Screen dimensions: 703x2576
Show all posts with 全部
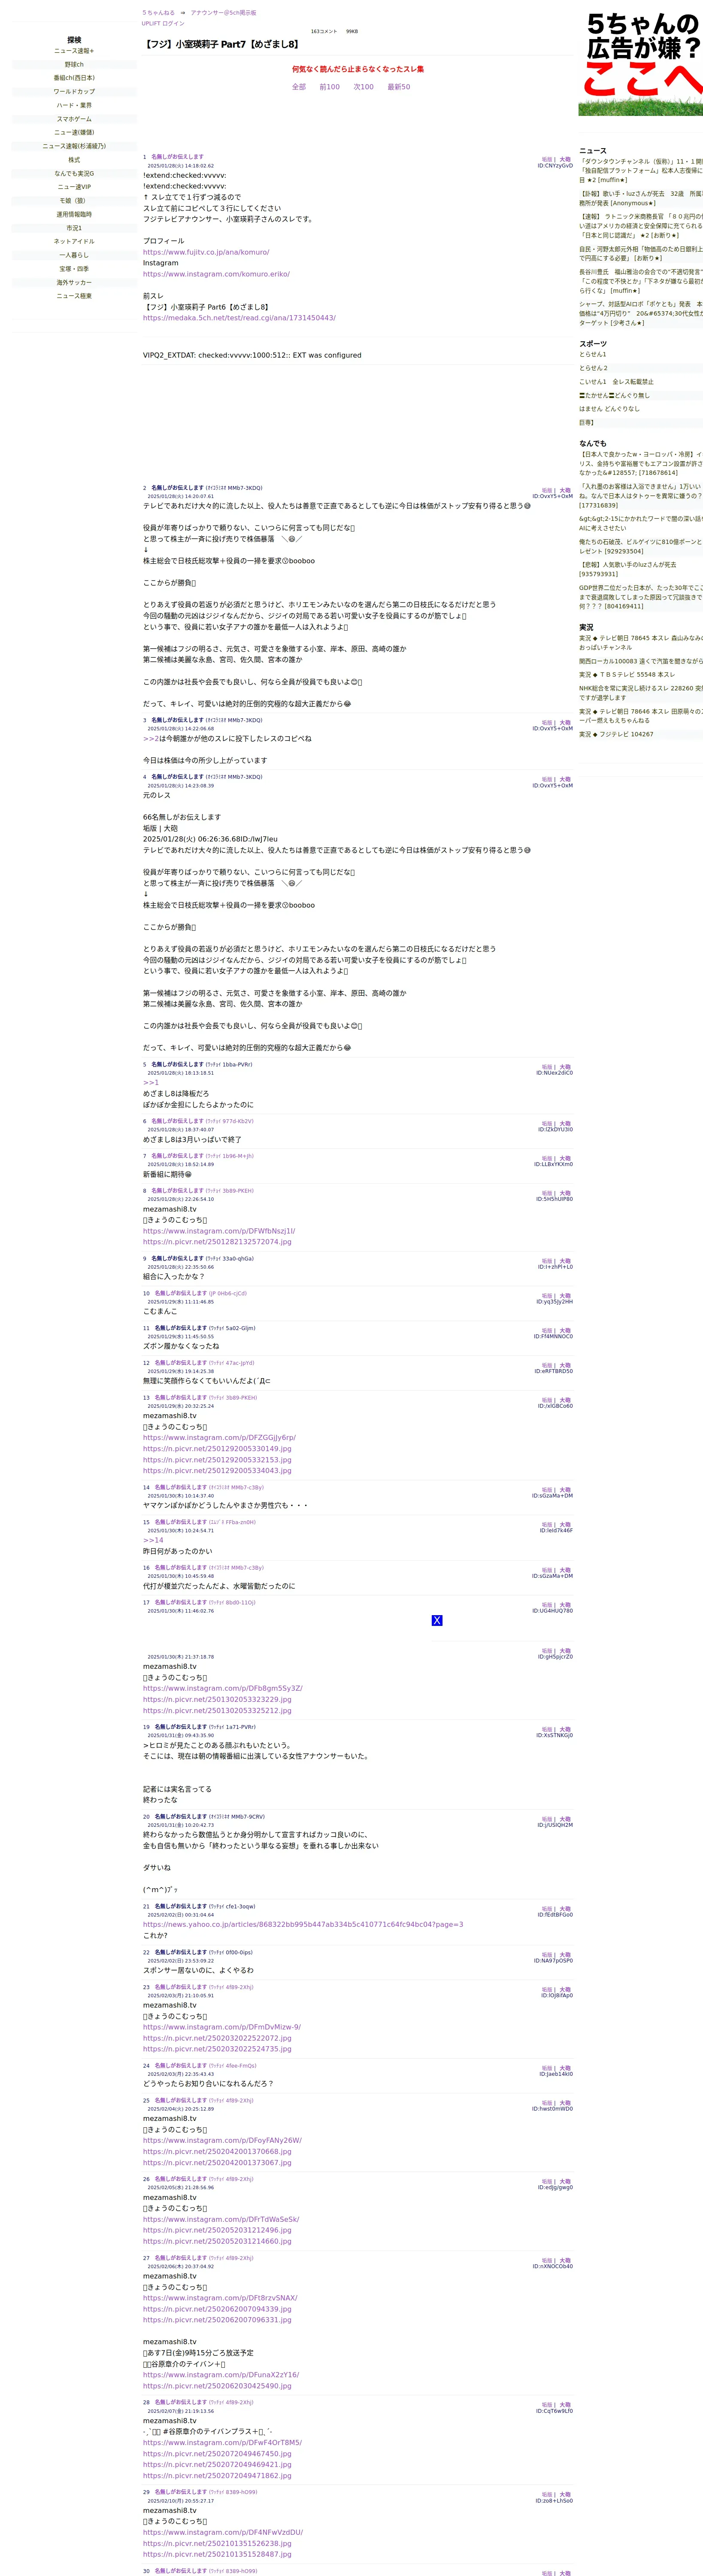click(299, 87)
